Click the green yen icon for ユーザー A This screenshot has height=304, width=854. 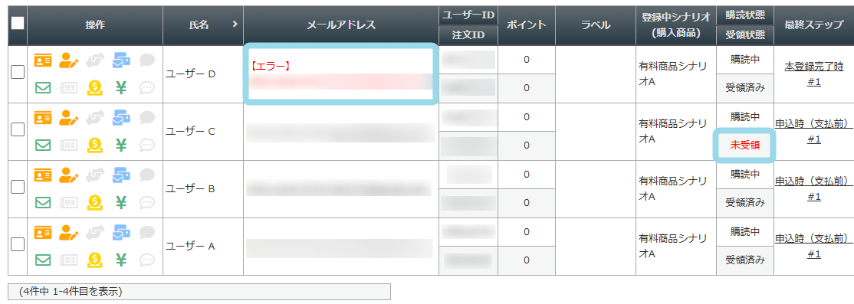[x=121, y=260]
